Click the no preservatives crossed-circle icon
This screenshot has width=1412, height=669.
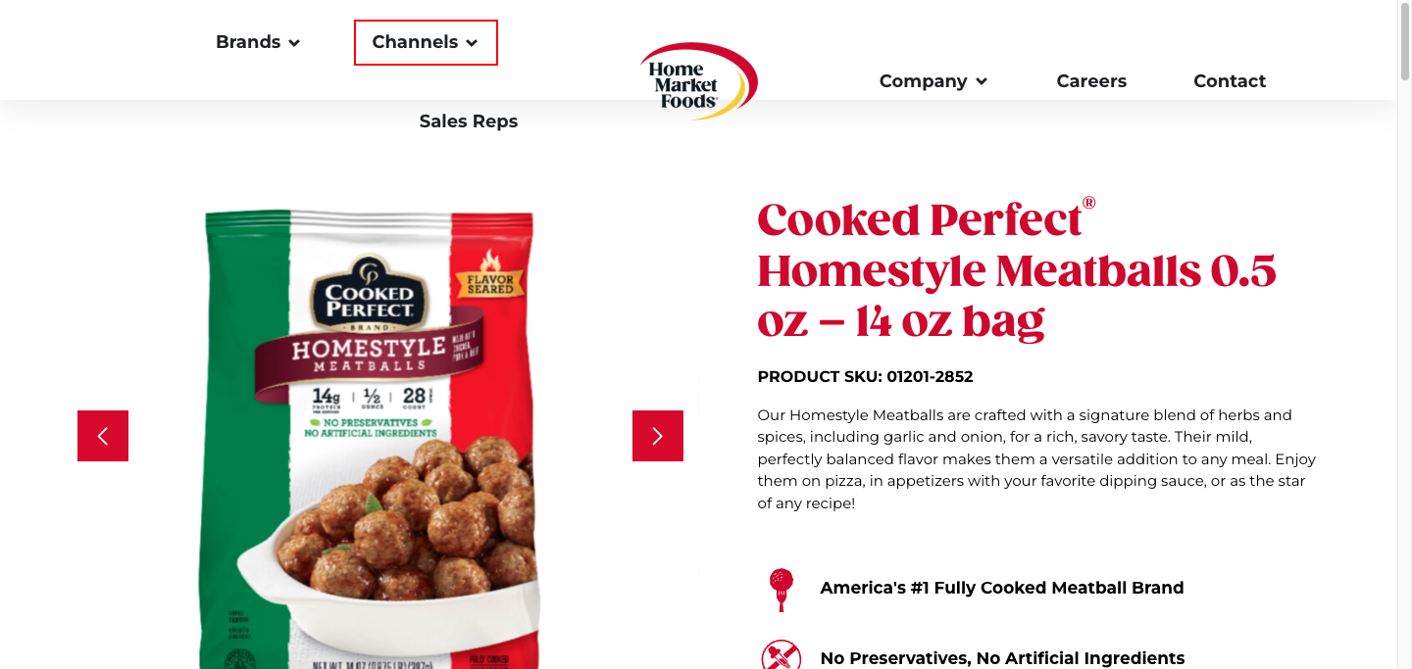coord(781,655)
